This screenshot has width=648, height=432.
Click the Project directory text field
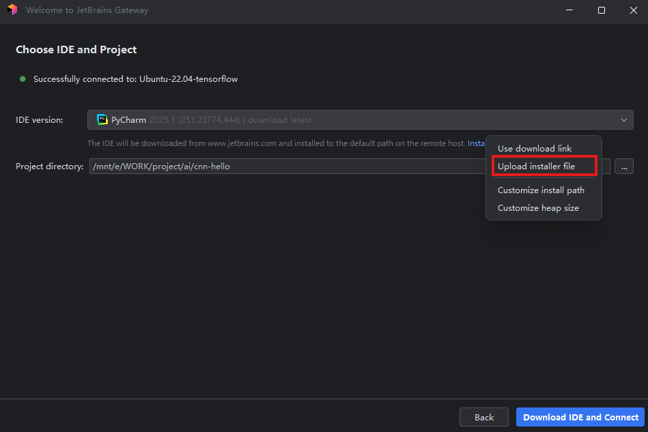350,166
